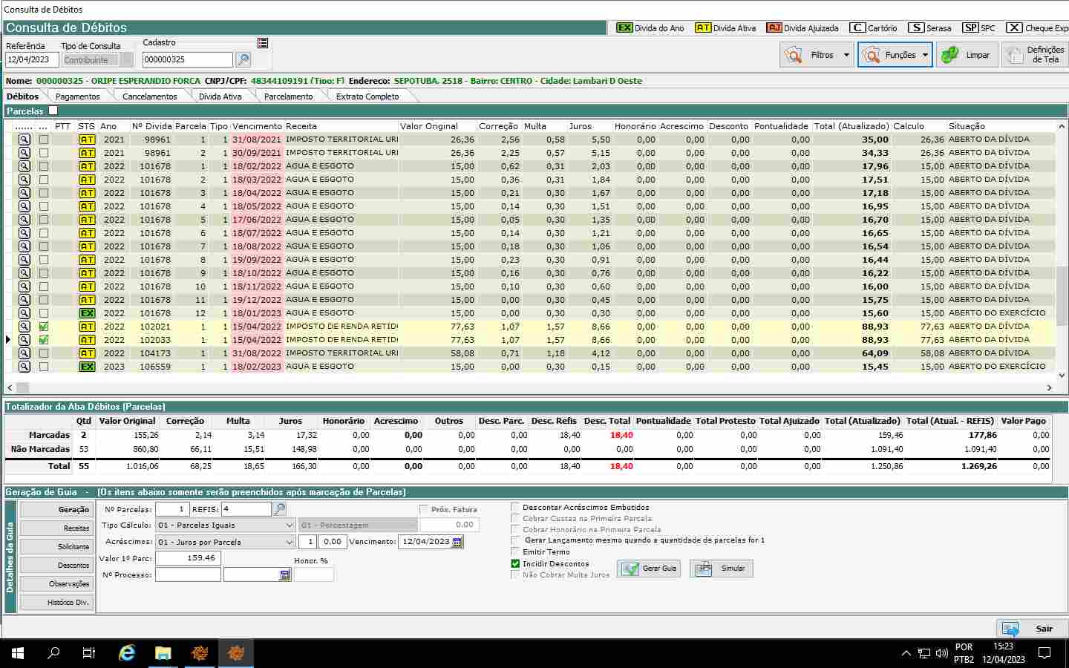Screen dimensions: 1069x668
Task: Click the list icon beside Cadastro label
Action: pyautogui.click(x=263, y=43)
